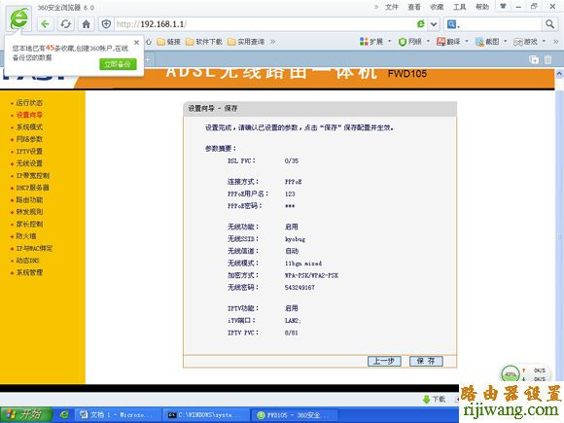564x423 pixels.
Task: Open 系统模式 in the sidebar
Action: coord(29,127)
